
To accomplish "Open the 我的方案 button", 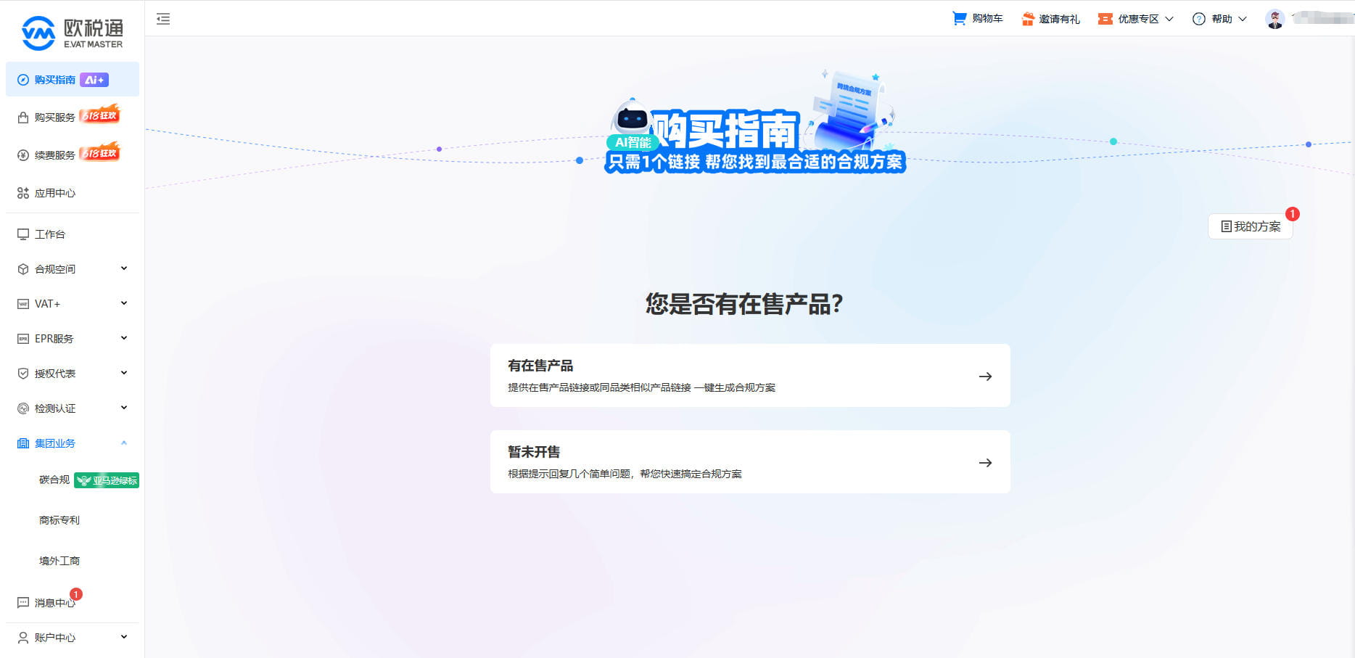I will 1251,226.
